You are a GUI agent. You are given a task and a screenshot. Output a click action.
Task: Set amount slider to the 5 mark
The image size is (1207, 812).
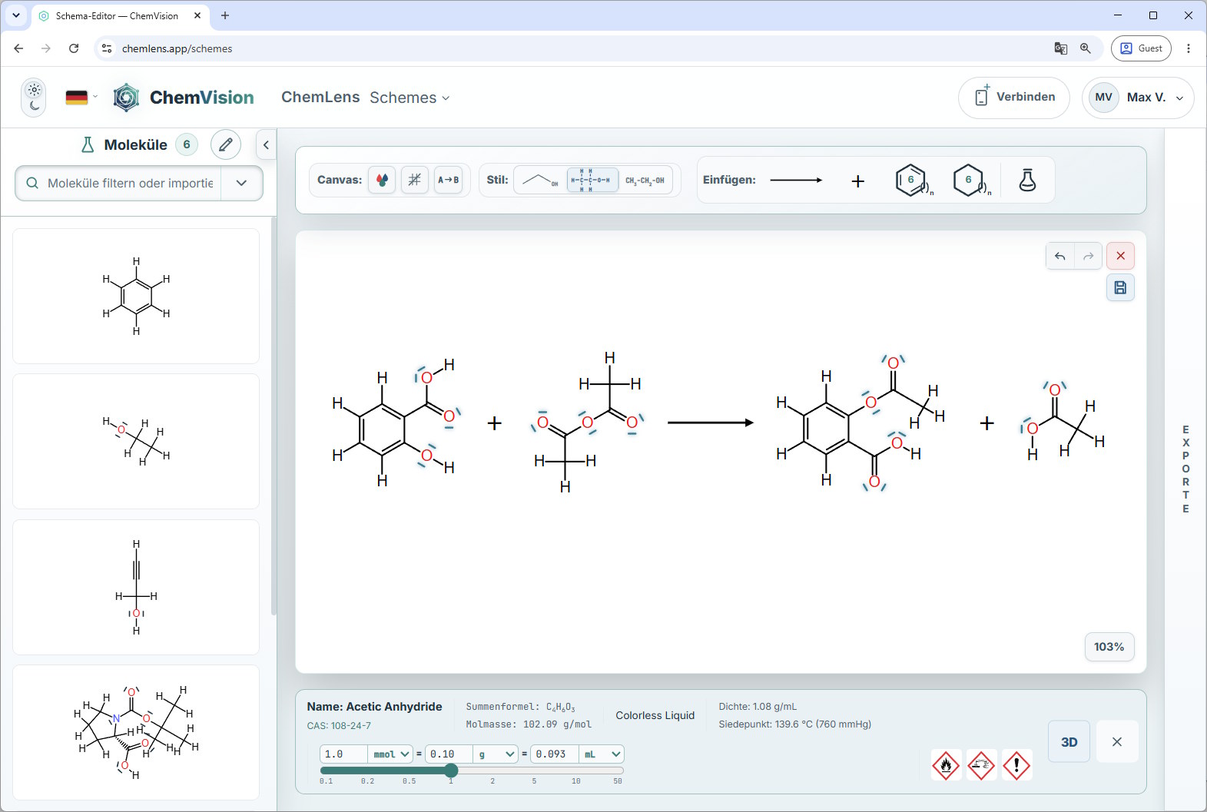click(x=534, y=771)
